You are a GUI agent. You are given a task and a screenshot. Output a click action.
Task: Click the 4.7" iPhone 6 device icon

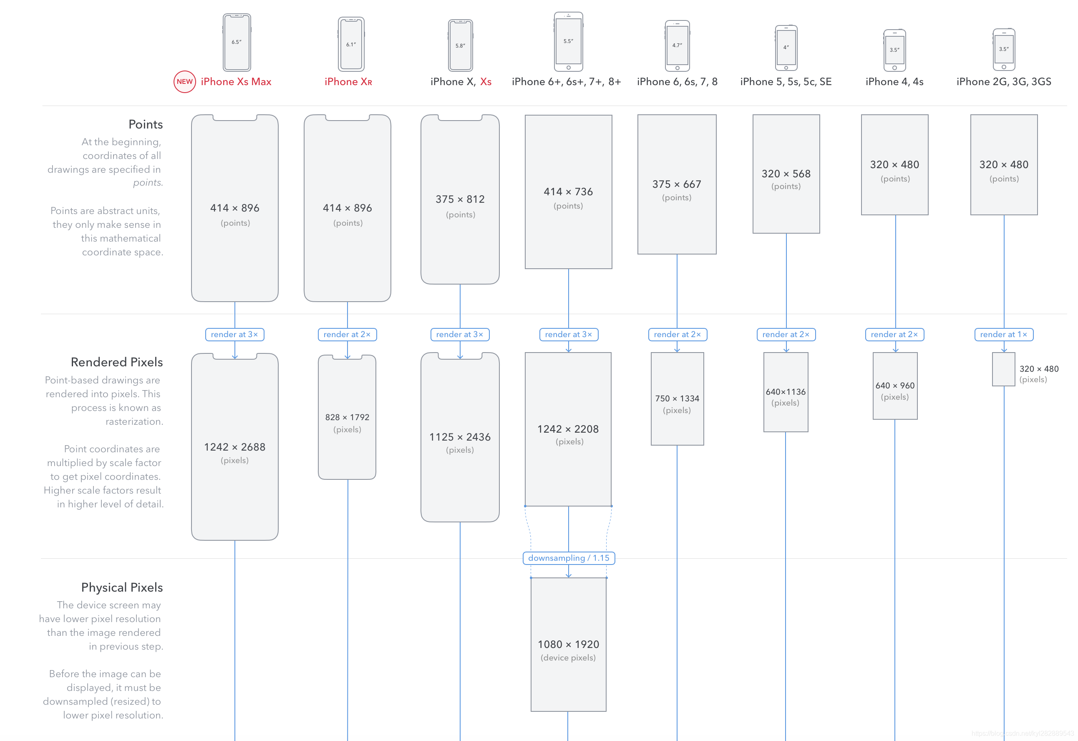click(x=677, y=45)
